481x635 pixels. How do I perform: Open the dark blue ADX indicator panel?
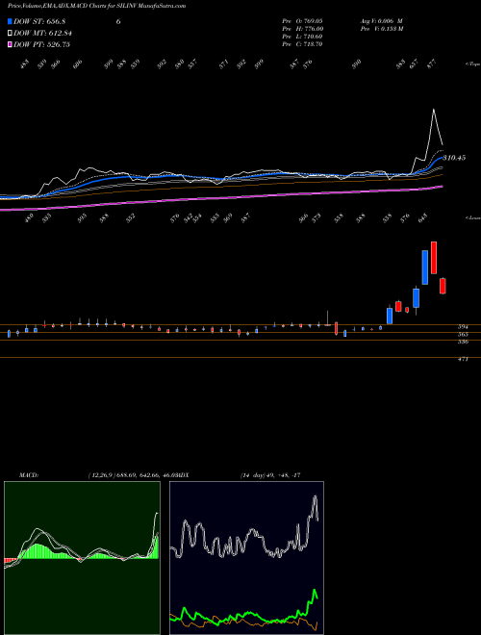pyautogui.click(x=246, y=558)
